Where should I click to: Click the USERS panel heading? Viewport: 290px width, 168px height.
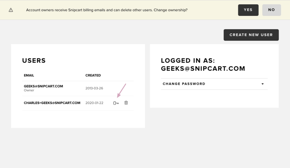pyautogui.click(x=34, y=61)
